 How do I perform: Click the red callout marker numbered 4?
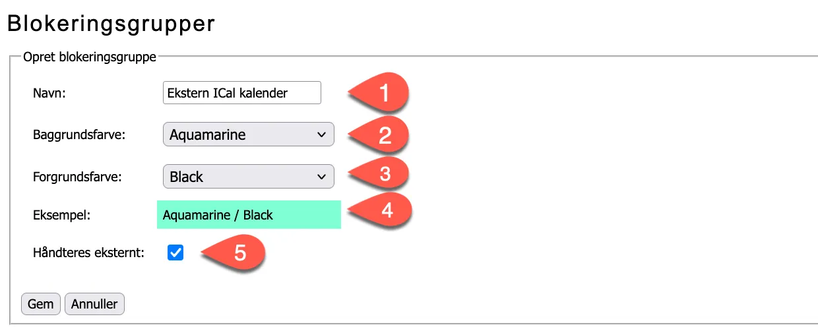(385, 212)
